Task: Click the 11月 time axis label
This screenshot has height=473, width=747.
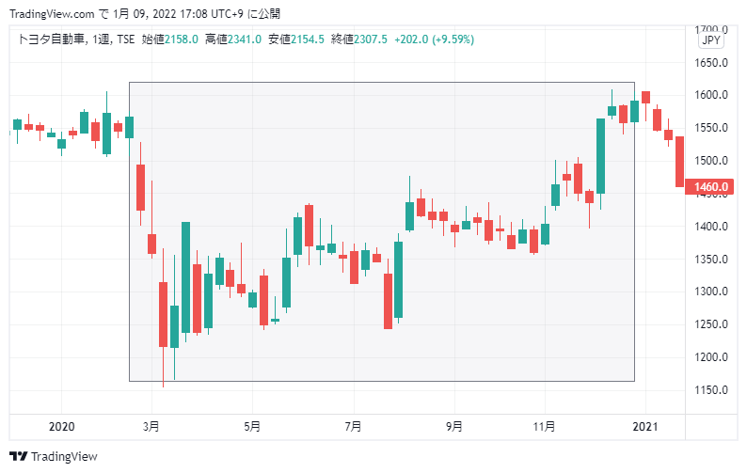Action: click(x=544, y=426)
